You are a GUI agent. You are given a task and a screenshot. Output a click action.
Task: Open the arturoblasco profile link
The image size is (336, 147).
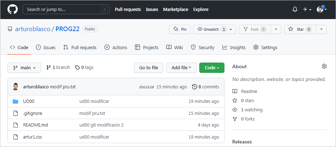33,29
